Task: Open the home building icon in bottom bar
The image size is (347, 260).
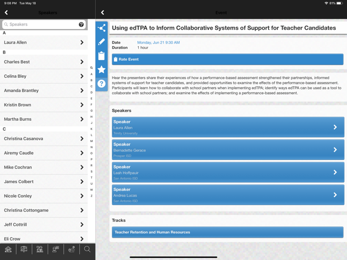Action: tap(8, 250)
